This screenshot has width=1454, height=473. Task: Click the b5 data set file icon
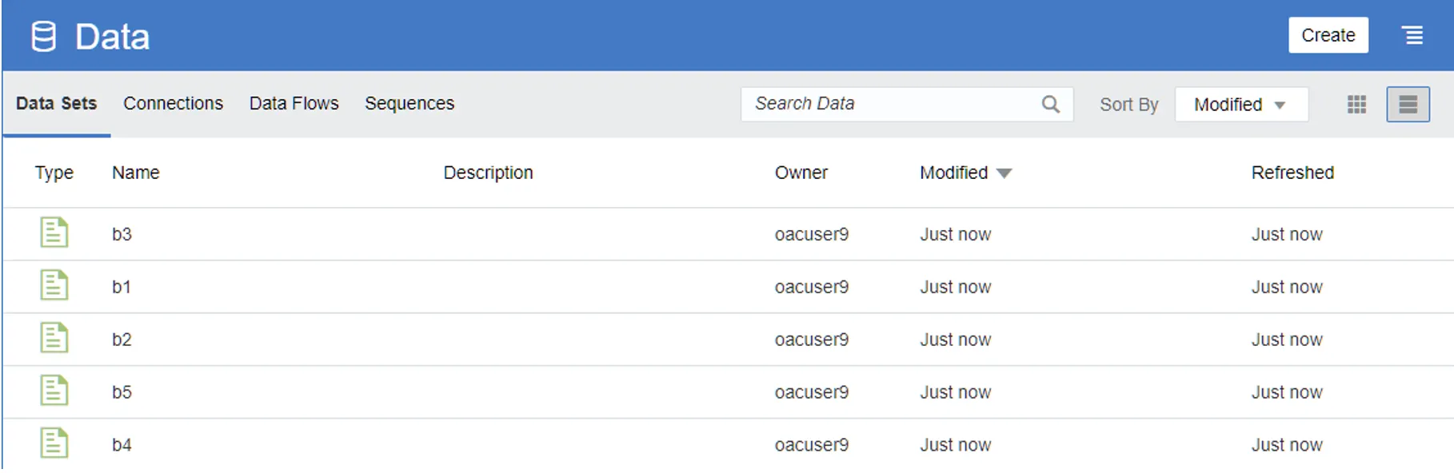click(x=54, y=391)
